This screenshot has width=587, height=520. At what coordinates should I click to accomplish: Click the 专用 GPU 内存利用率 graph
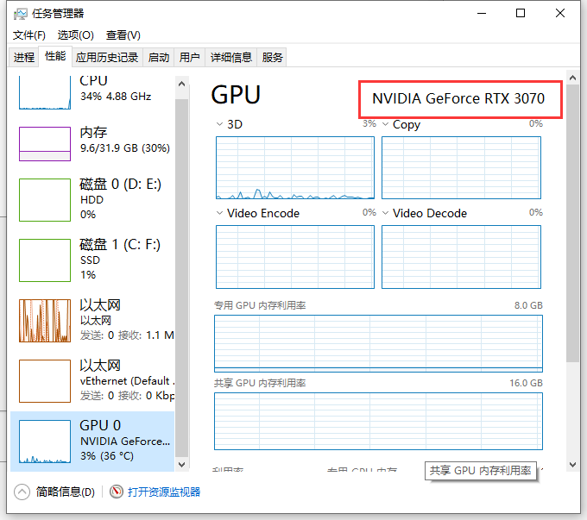point(378,343)
